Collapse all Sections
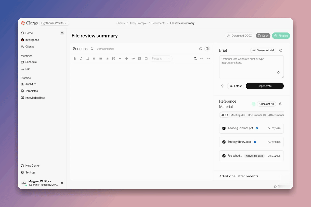 [92, 49]
